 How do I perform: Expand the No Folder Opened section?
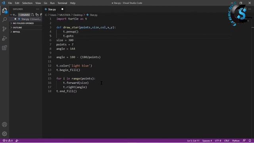(x=23, y=23)
